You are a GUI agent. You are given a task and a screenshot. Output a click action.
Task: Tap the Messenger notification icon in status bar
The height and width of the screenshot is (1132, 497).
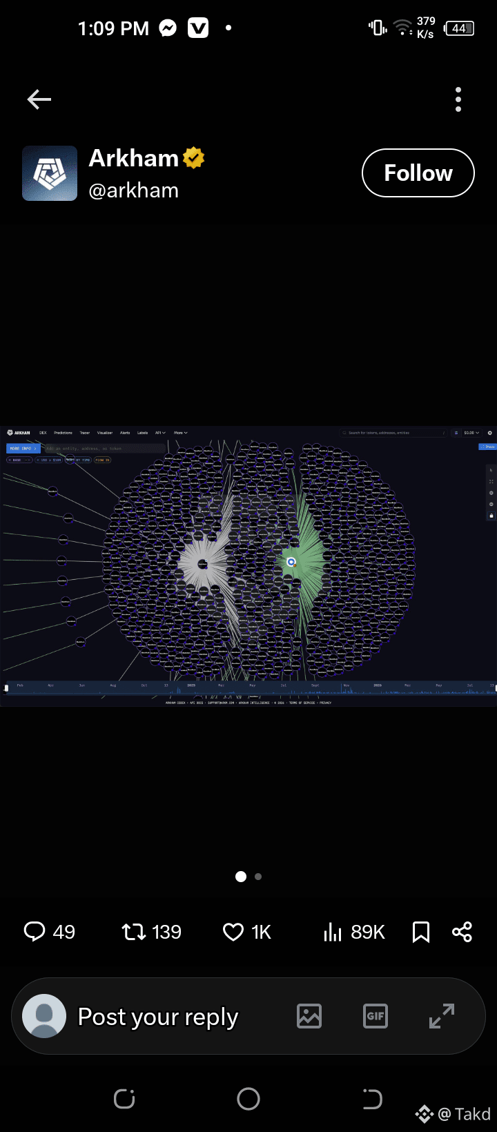(168, 28)
